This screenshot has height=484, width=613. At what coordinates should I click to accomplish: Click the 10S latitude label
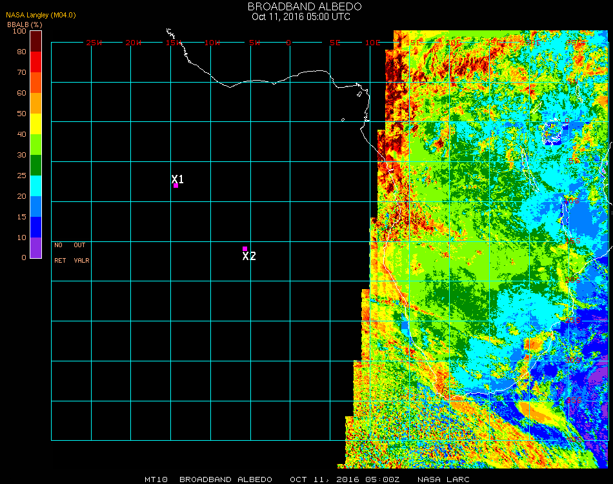[572, 201]
